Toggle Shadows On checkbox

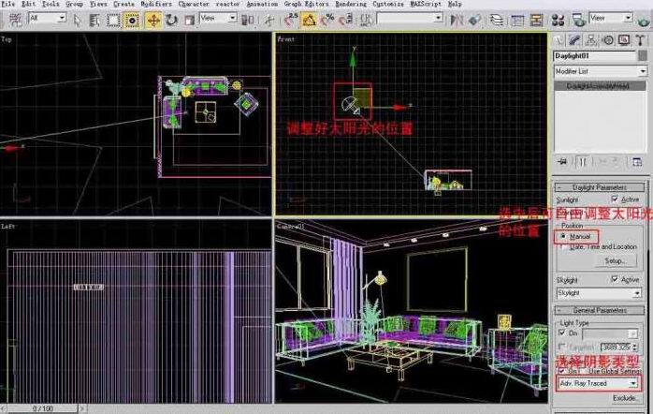(562, 371)
